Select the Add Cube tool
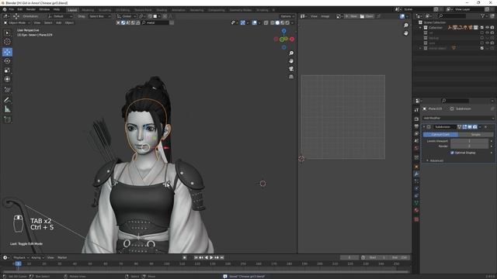 [x=7, y=119]
